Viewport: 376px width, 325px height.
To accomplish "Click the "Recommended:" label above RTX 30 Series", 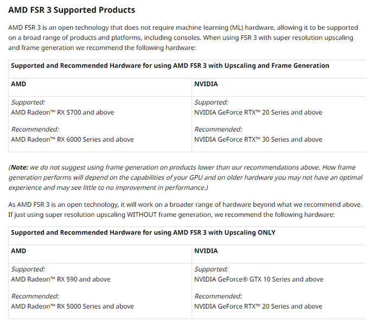I will [218, 130].
